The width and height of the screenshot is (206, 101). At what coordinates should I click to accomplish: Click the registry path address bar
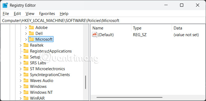click(103, 21)
